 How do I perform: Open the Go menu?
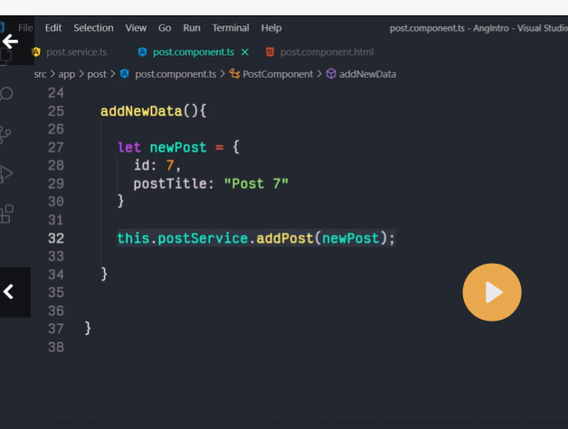[165, 28]
